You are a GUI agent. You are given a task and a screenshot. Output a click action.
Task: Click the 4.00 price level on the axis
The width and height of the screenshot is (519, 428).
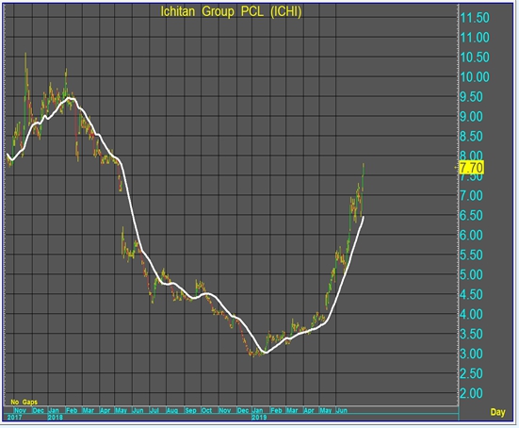(472, 314)
